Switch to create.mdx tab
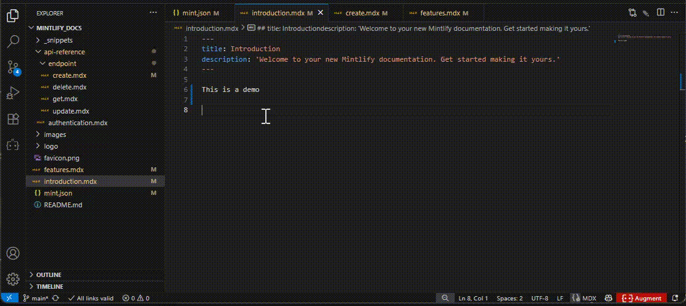 point(366,13)
